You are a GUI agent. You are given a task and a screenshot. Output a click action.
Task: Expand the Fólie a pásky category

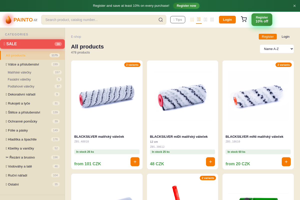(32, 130)
